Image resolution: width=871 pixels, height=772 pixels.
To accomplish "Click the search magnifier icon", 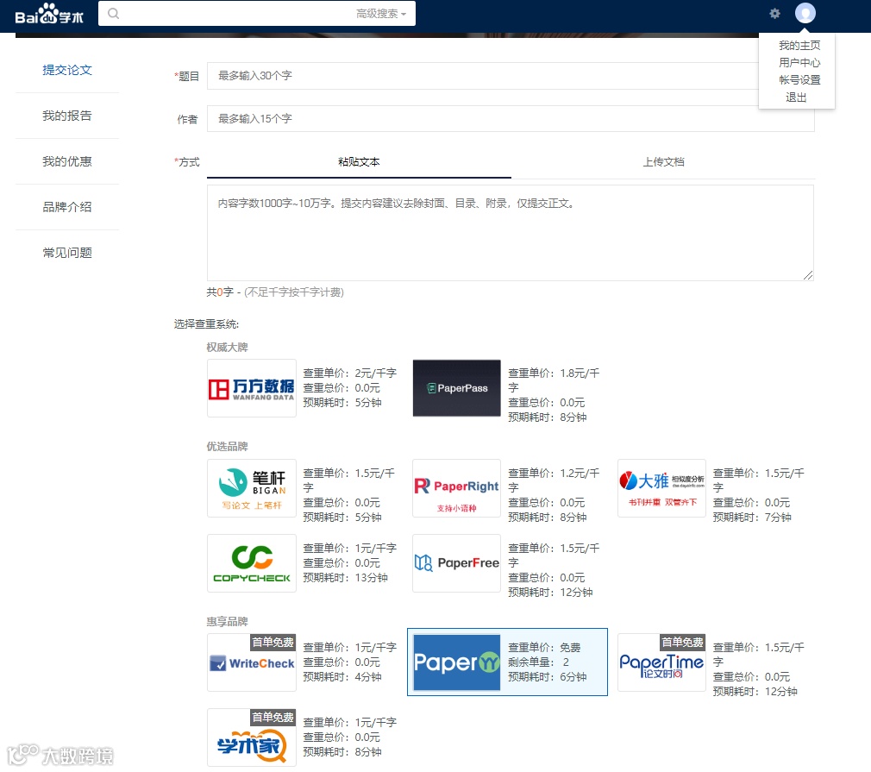I will (x=113, y=13).
